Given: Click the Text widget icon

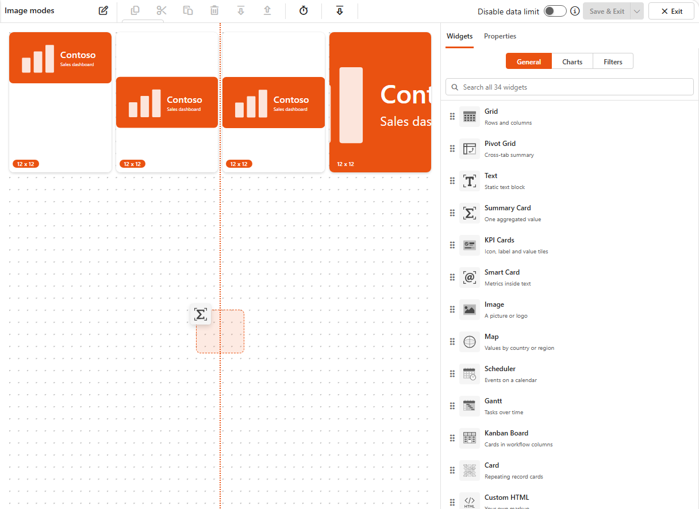Looking at the screenshot, I should pos(470,181).
